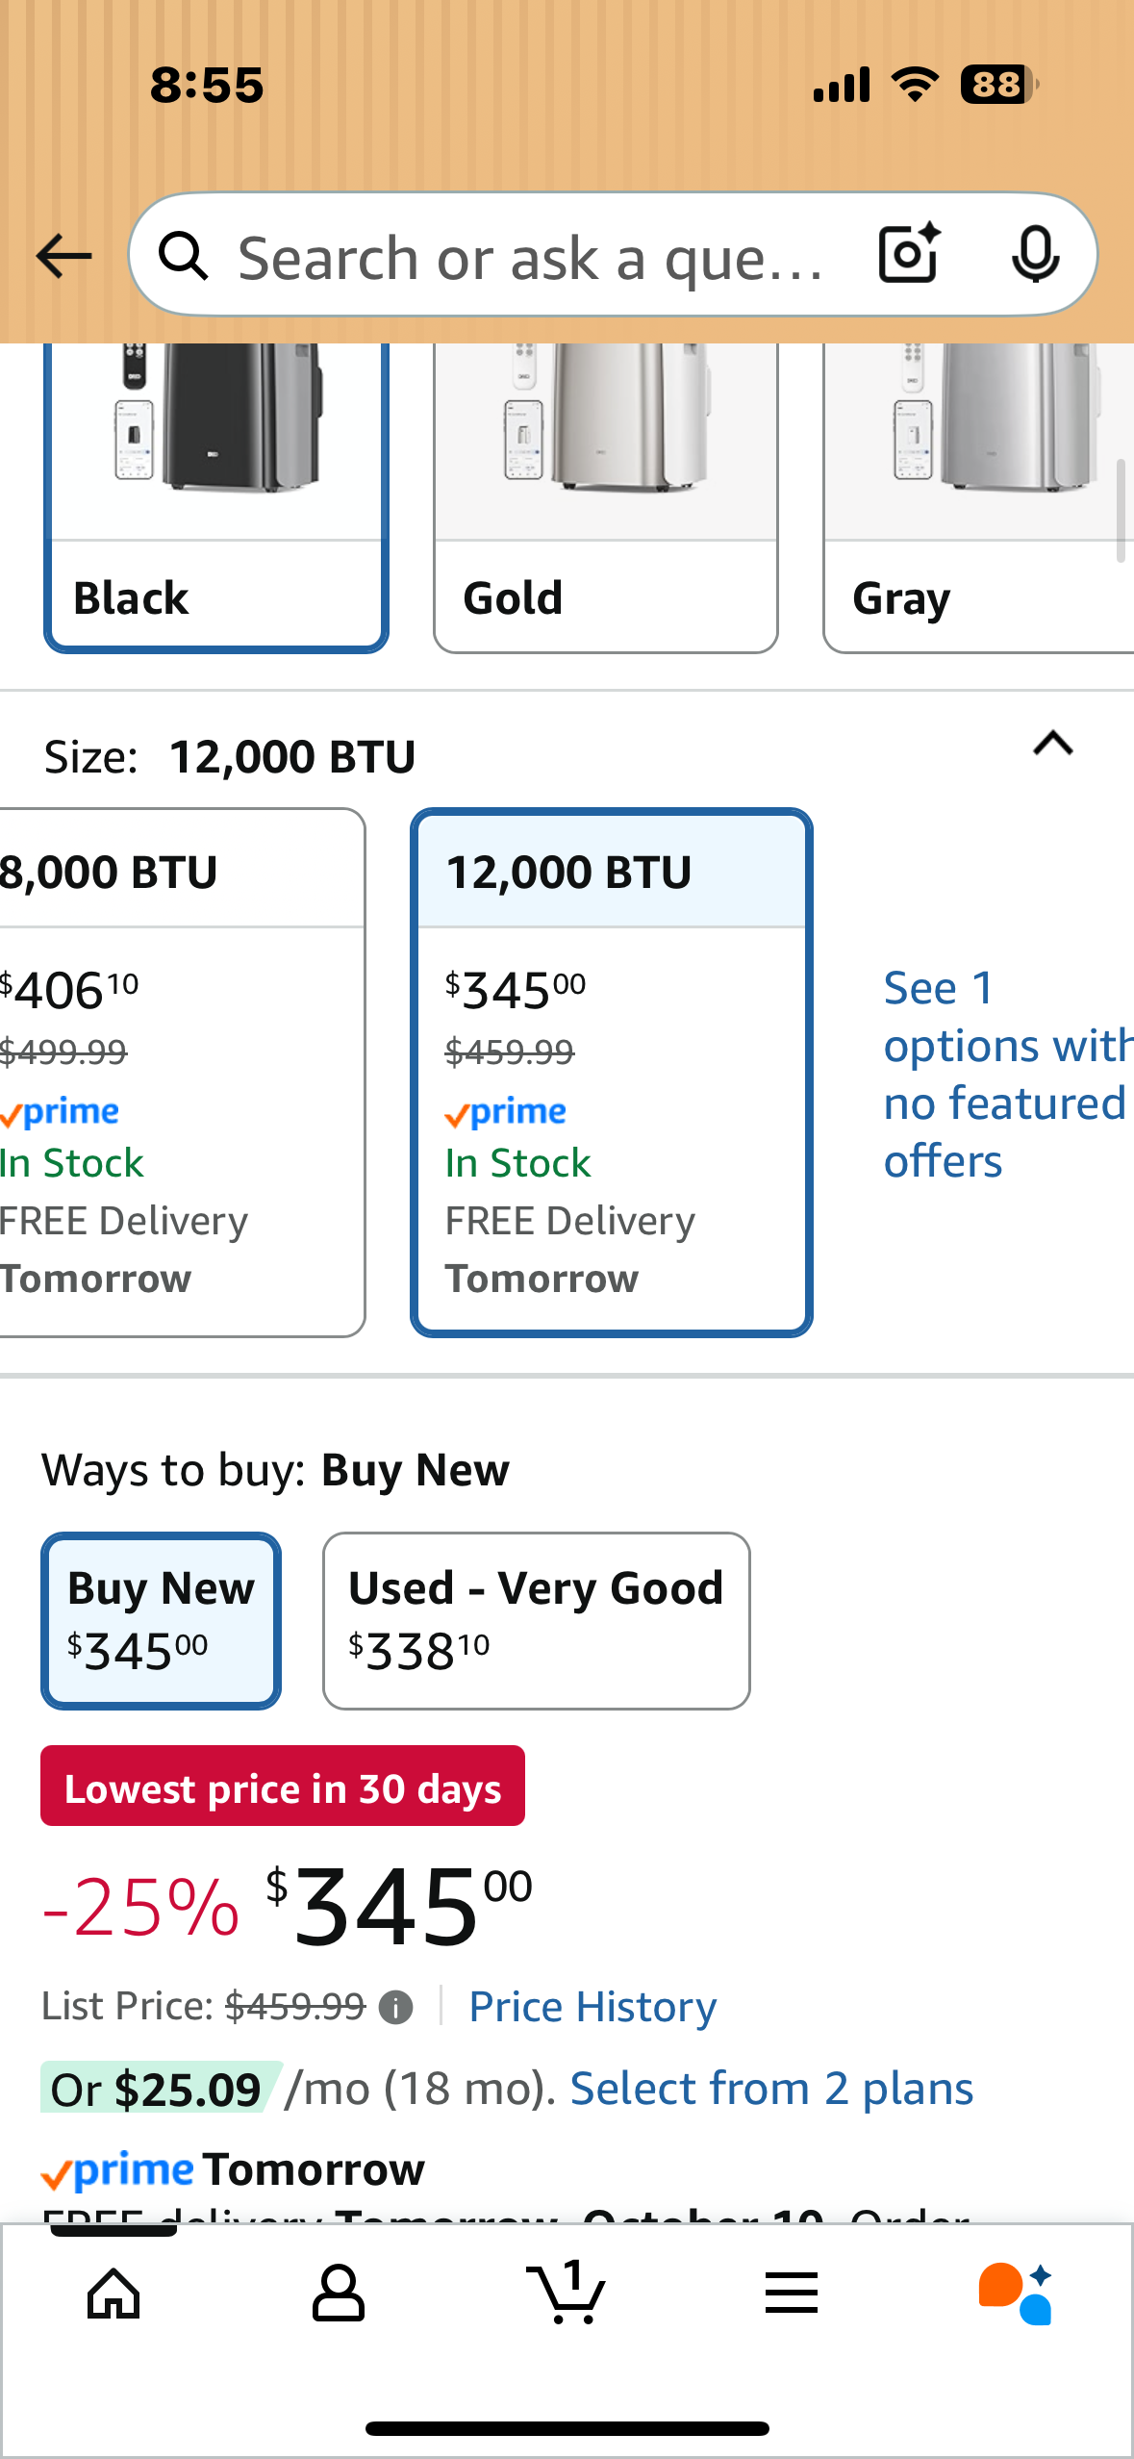Choose Used - Very Good option
The height and width of the screenshot is (2459, 1134).
[x=536, y=1620]
